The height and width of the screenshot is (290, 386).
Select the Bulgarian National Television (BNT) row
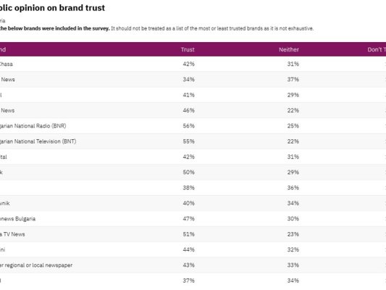[193, 141]
